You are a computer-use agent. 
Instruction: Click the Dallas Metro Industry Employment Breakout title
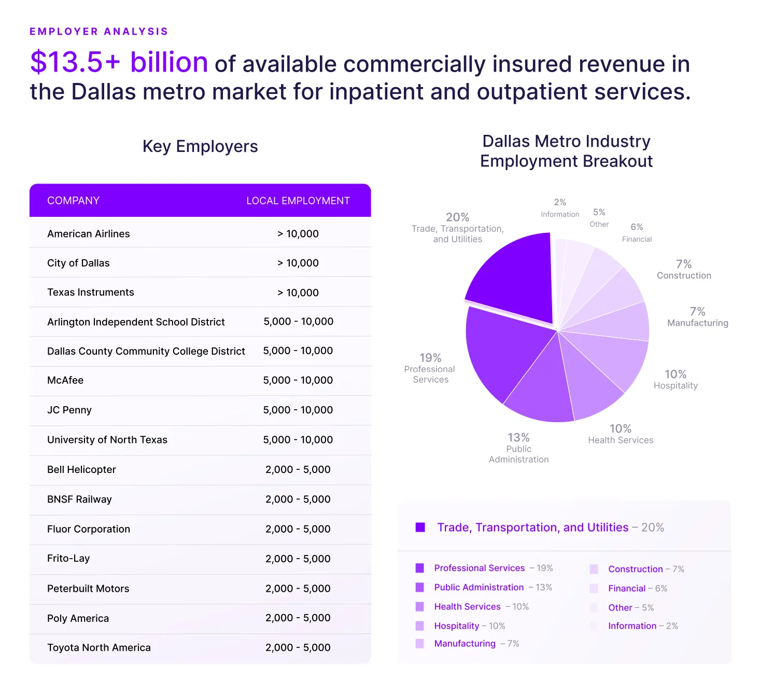(567, 151)
